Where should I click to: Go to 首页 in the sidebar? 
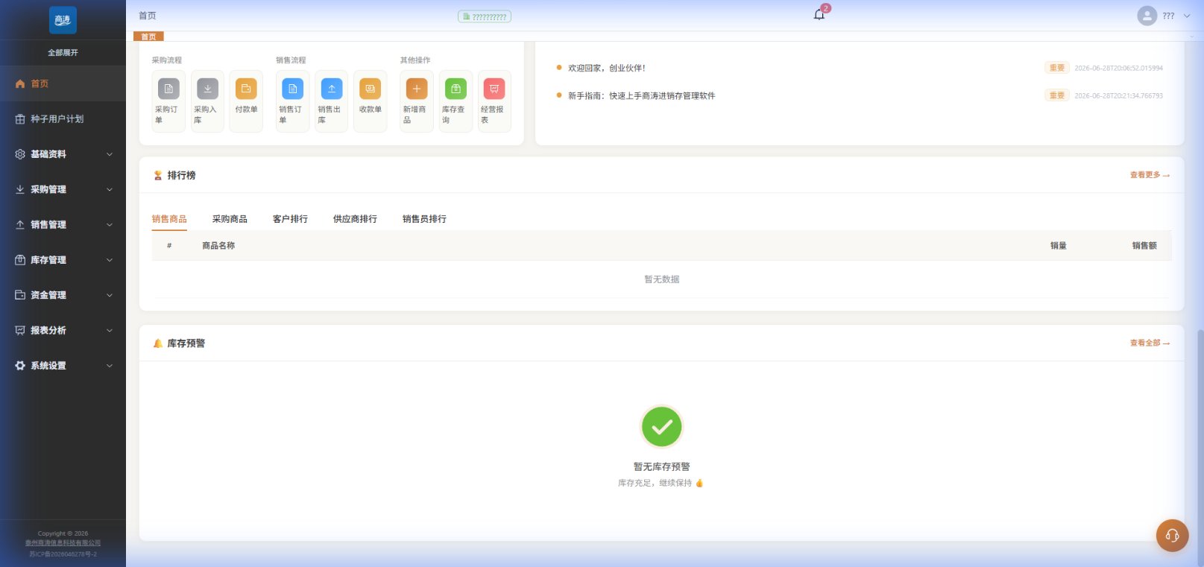[x=63, y=83]
